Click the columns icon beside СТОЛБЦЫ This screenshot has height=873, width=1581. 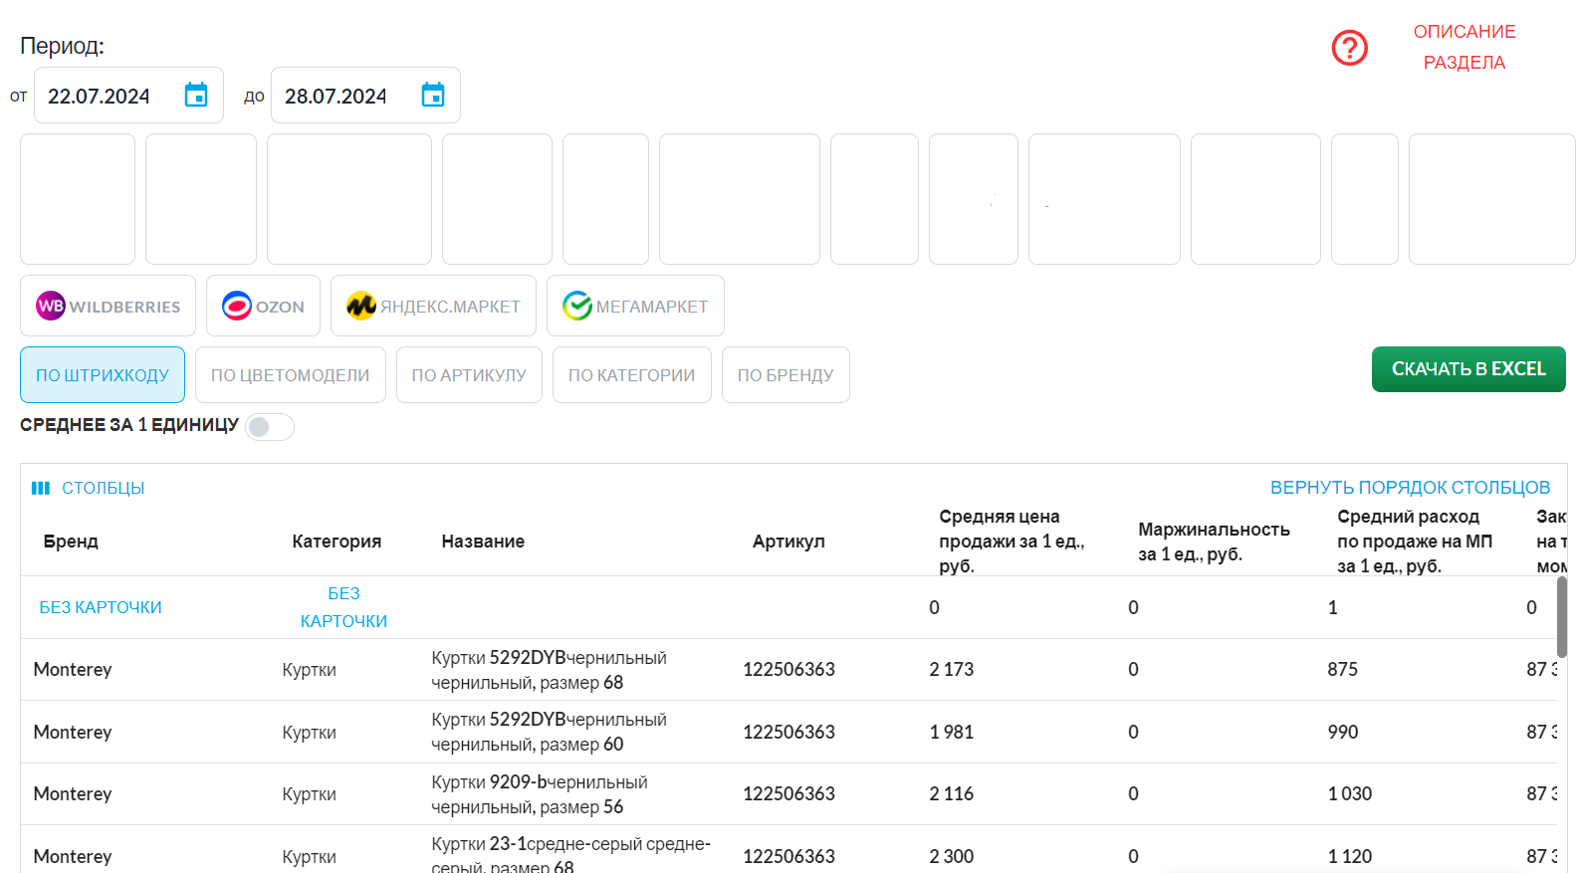(x=41, y=488)
